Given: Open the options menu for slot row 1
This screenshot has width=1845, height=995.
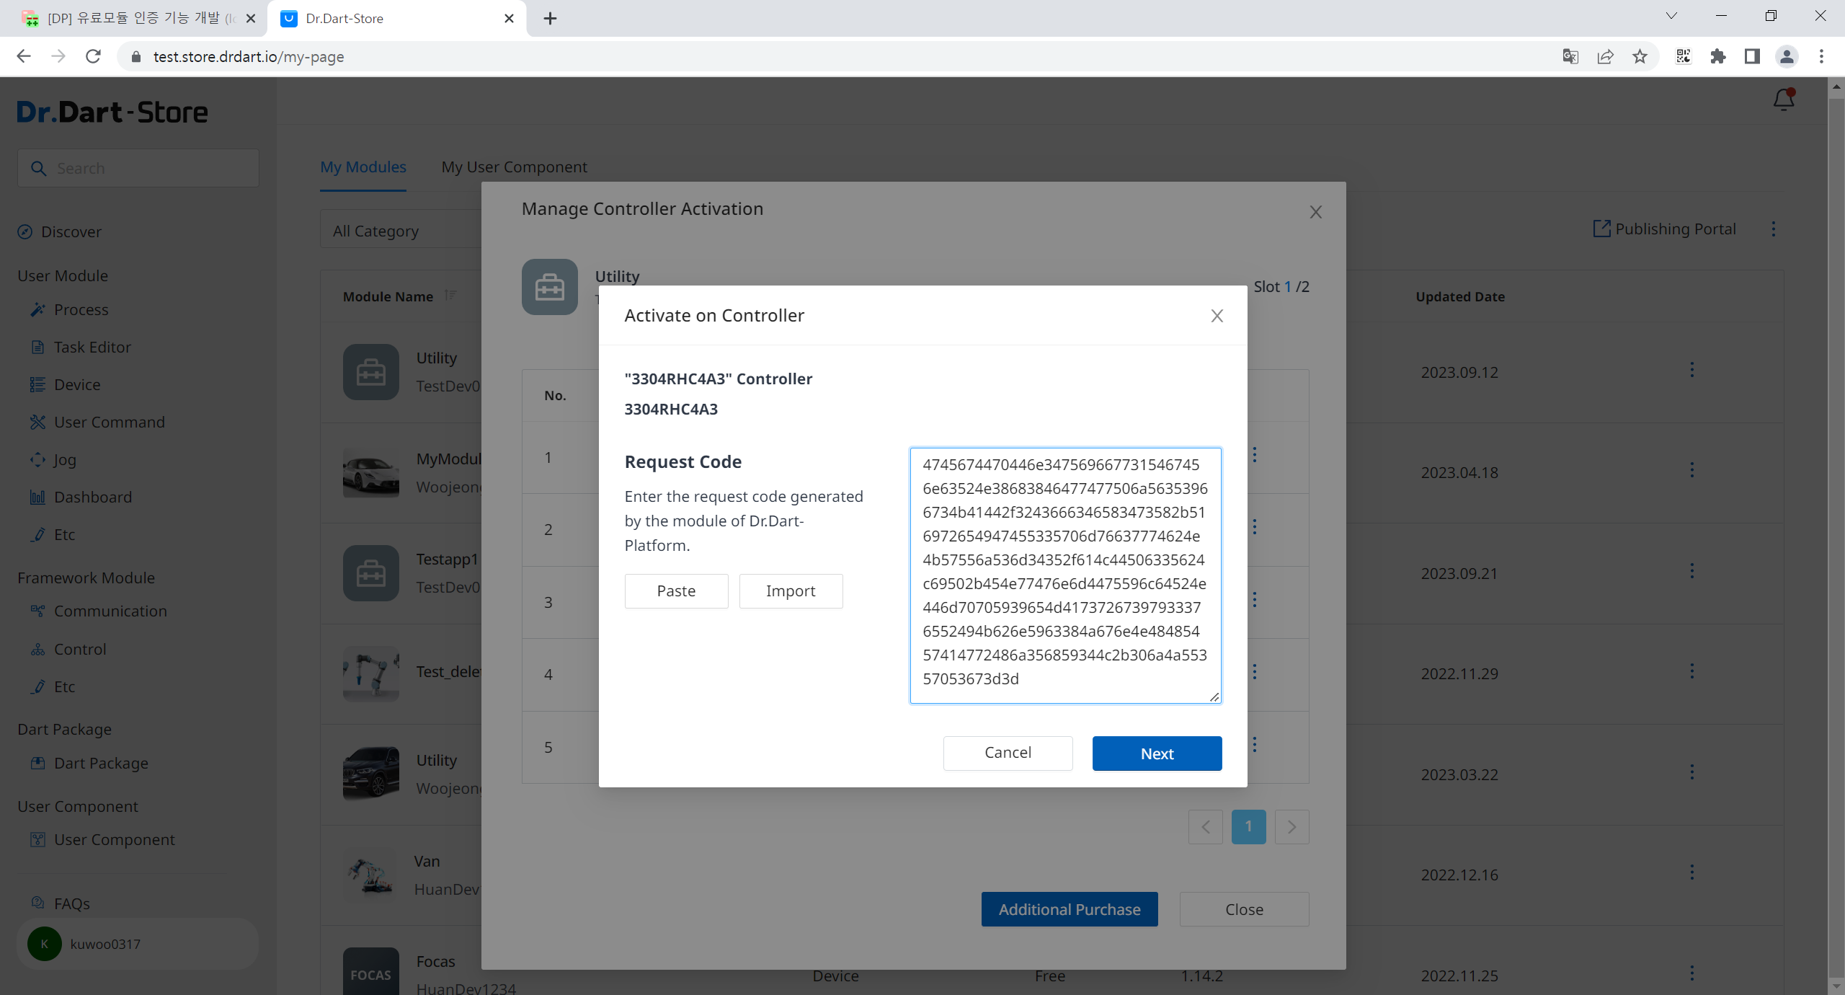Looking at the screenshot, I should coord(1255,455).
